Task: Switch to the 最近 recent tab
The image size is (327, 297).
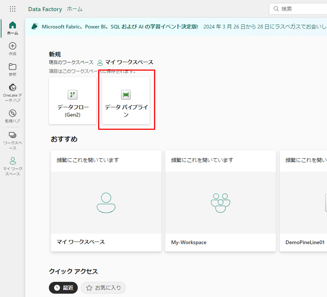Action: (x=63, y=288)
